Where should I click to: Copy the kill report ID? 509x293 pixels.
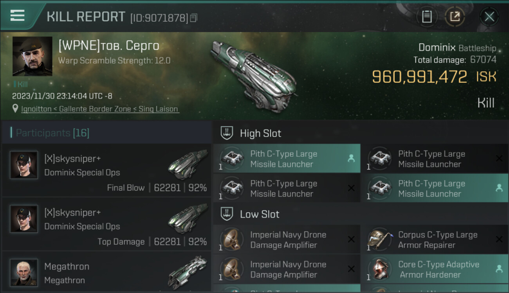tap(194, 18)
